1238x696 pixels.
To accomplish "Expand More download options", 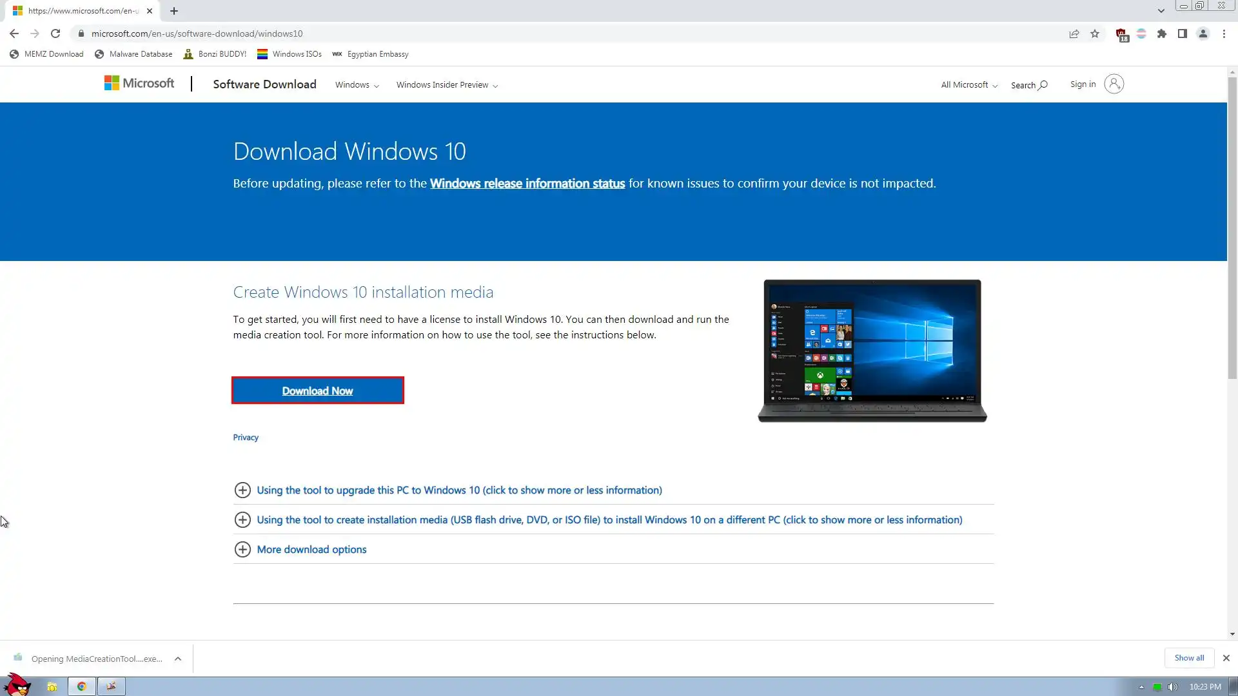I will click(x=311, y=550).
